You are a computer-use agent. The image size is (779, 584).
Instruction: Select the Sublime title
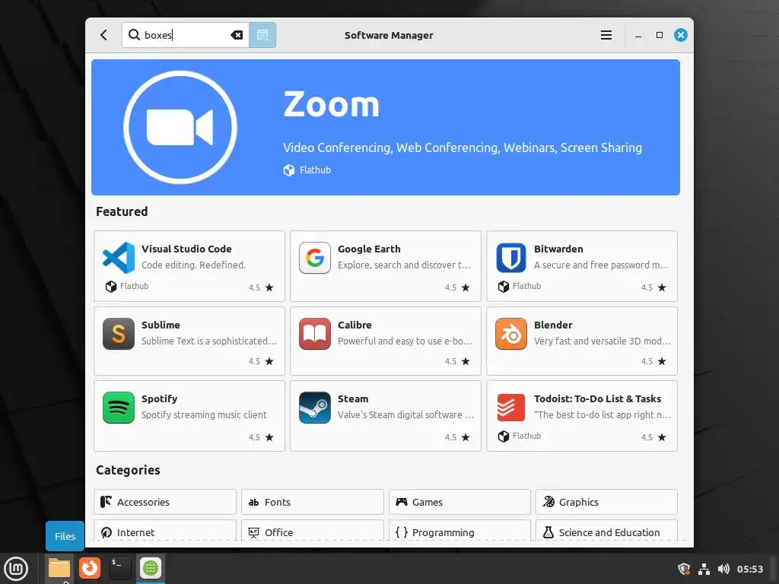coord(161,325)
